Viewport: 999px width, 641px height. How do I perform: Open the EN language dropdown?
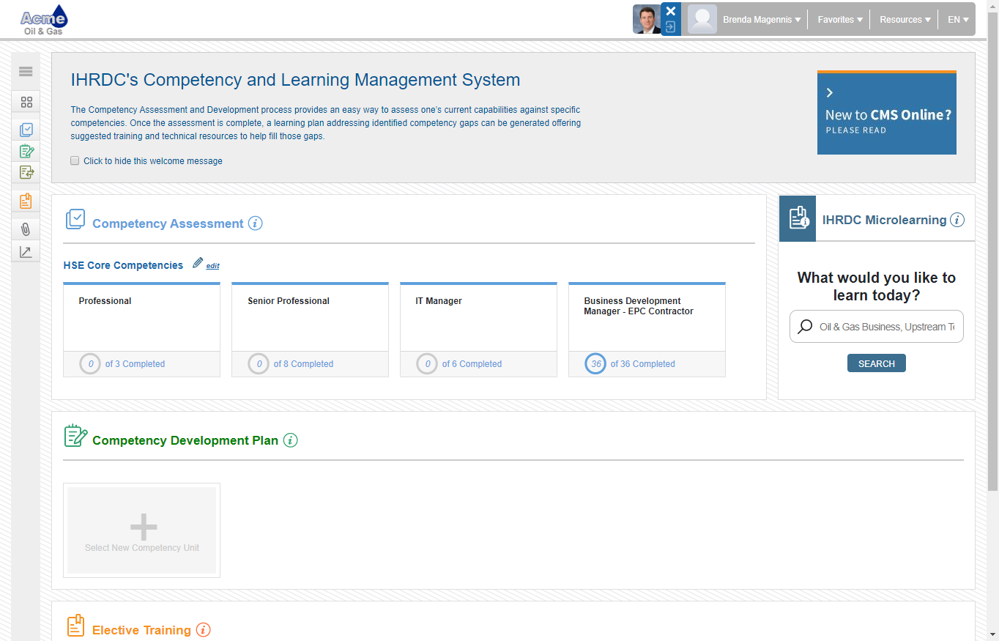point(958,20)
